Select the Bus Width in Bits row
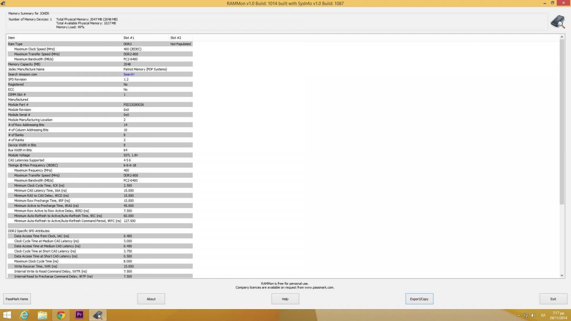 click(99, 150)
